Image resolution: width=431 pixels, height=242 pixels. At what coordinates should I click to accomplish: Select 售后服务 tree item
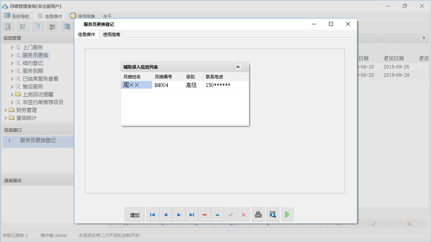(33, 87)
